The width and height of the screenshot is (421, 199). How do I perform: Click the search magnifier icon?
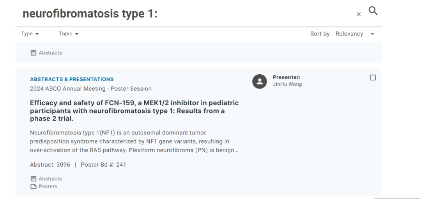373,11
